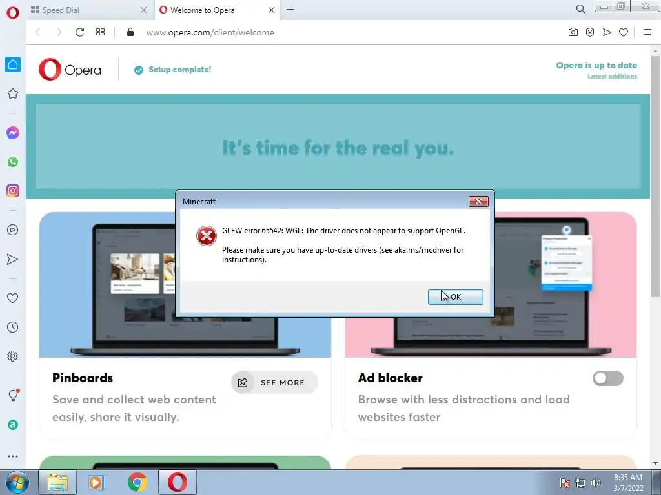This screenshot has width=661, height=495.
Task: Click the Home icon in Opera sidebar
Action: [13, 64]
